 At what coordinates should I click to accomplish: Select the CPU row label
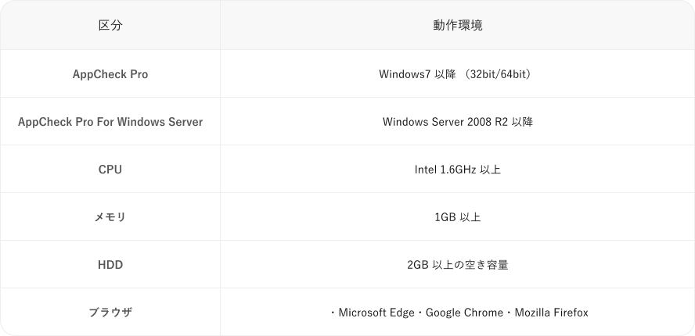110,170
